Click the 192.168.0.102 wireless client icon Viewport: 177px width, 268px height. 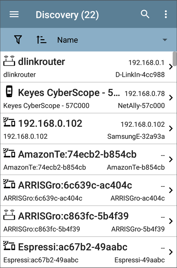[9, 122]
